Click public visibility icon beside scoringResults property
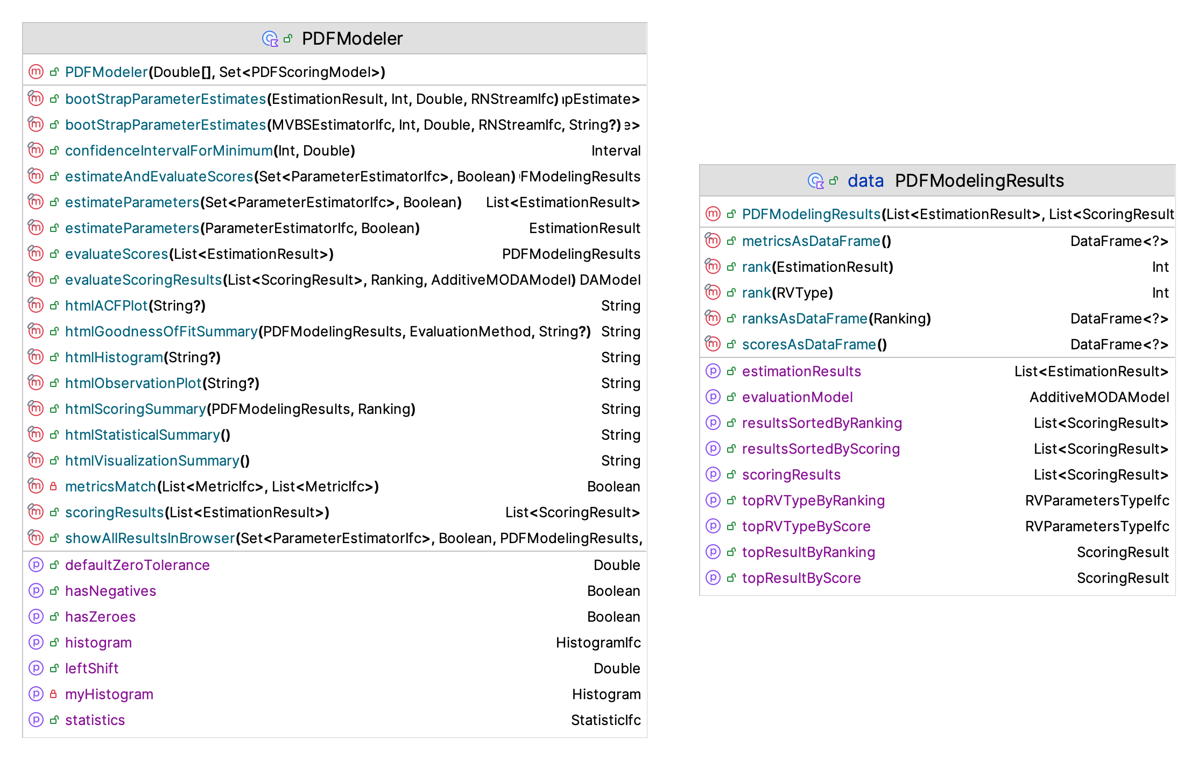 tap(731, 474)
